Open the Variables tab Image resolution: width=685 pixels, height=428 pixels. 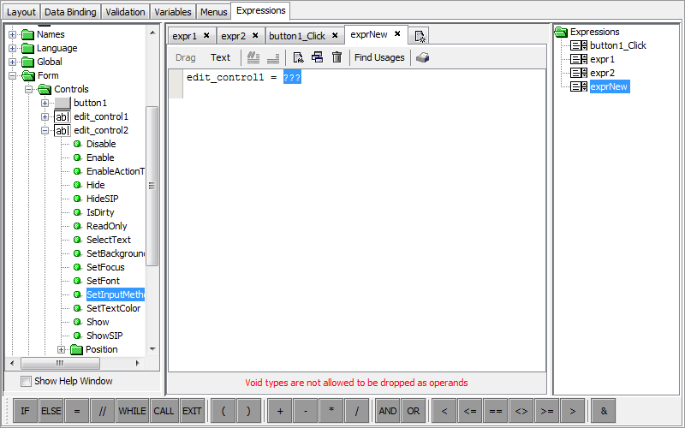[173, 12]
